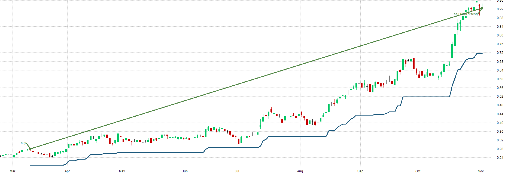Click the 0.60 price axis value
The height and width of the screenshot is (174, 505).
(500, 79)
